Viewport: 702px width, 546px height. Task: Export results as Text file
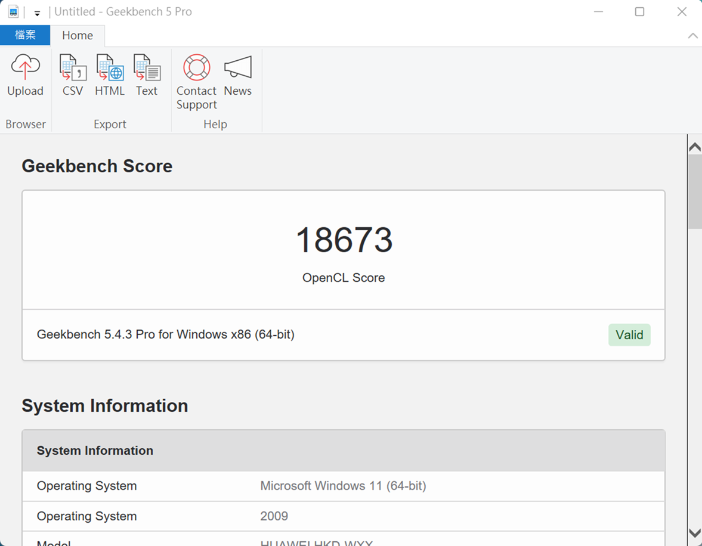click(147, 68)
